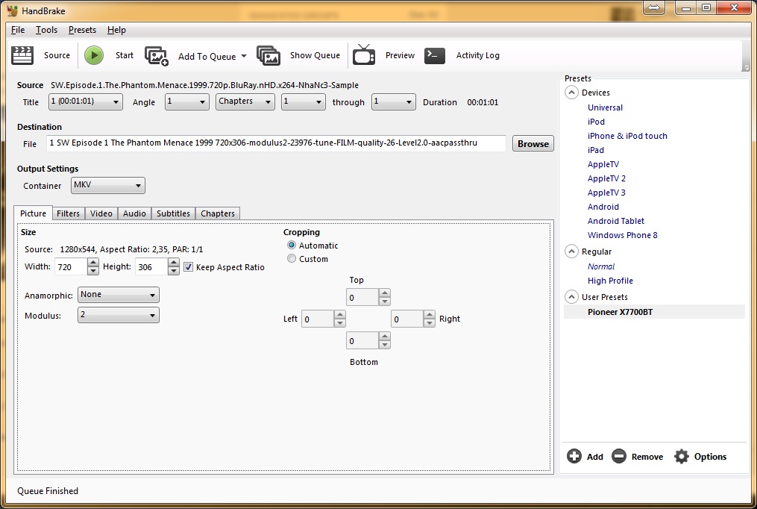Switch to the Filters tab

pos(68,213)
